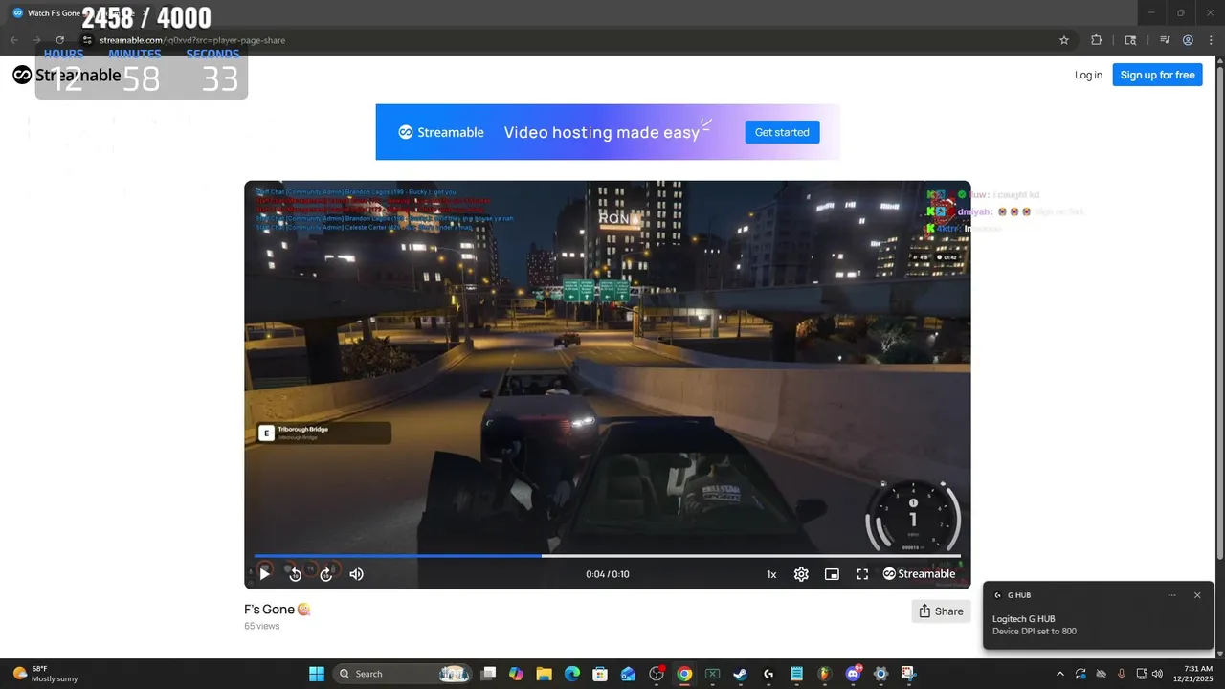Viewport: 1225px width, 689px height.
Task: Open Microsoft Store from the taskbar
Action: click(600, 674)
